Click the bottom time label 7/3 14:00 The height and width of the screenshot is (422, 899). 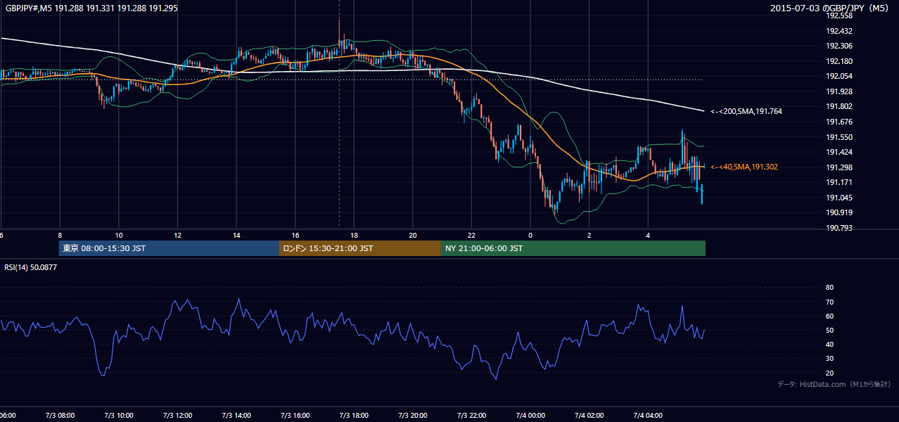(236, 416)
